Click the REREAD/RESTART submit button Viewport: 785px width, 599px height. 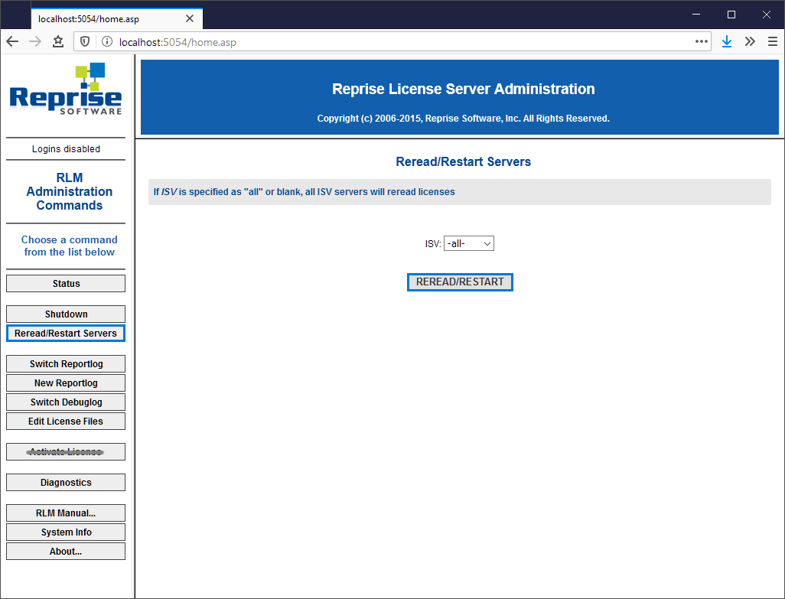tap(460, 282)
